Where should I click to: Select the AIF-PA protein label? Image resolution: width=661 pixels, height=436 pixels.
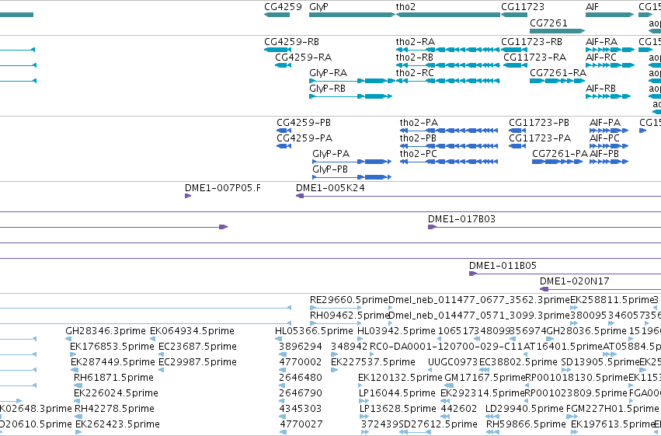605,123
